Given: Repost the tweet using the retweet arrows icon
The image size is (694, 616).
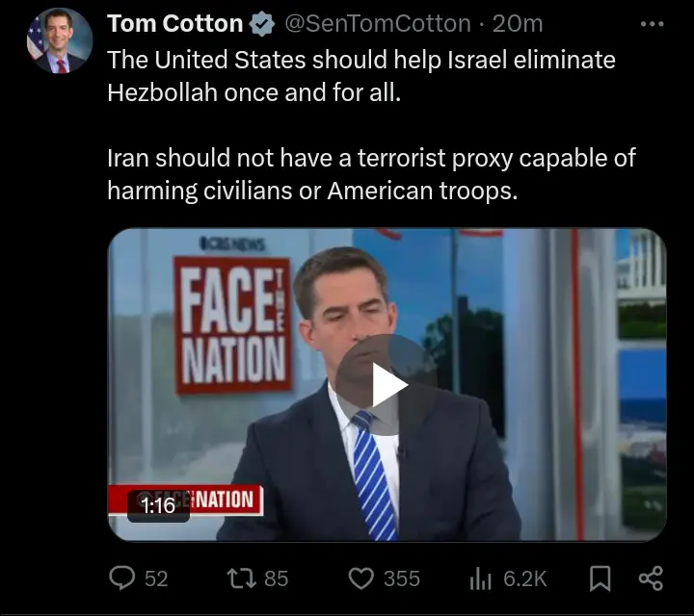Looking at the screenshot, I should (x=241, y=578).
